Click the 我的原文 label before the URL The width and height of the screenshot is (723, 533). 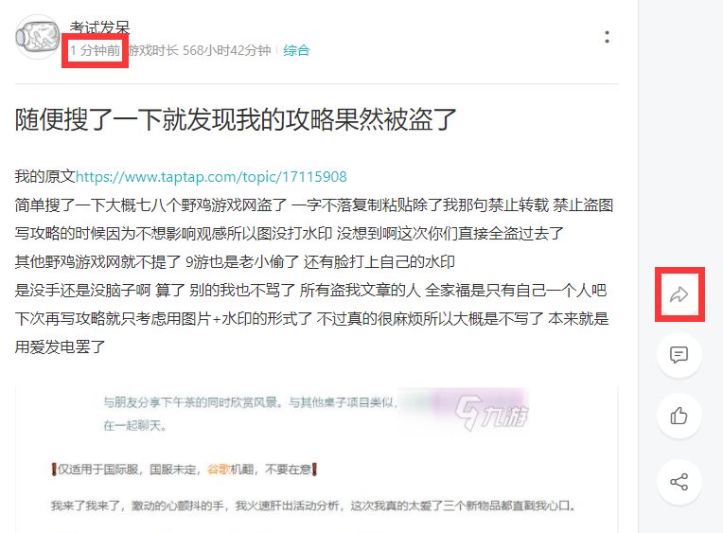pos(44,176)
